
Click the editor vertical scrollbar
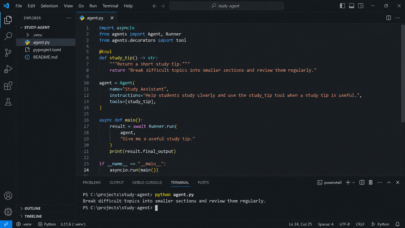point(403,73)
